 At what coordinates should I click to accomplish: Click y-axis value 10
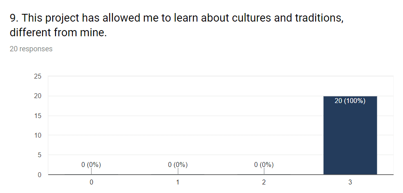tap(38, 135)
